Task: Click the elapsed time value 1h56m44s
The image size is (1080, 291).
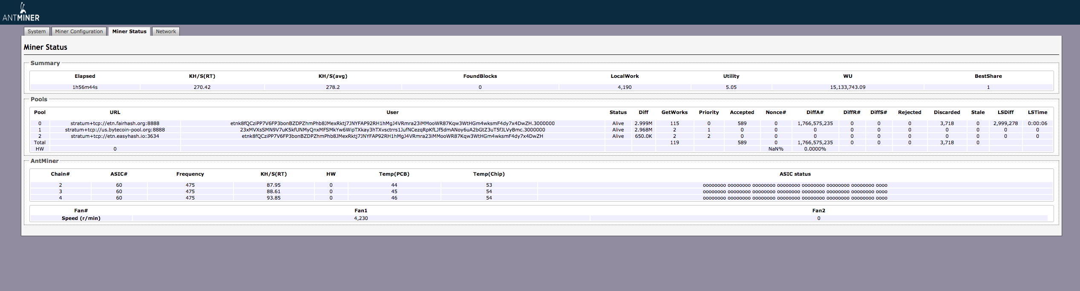Action: point(85,87)
